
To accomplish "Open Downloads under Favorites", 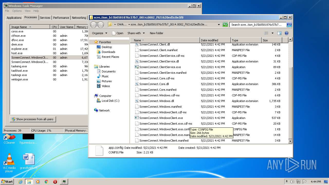I will pos(108,52).
